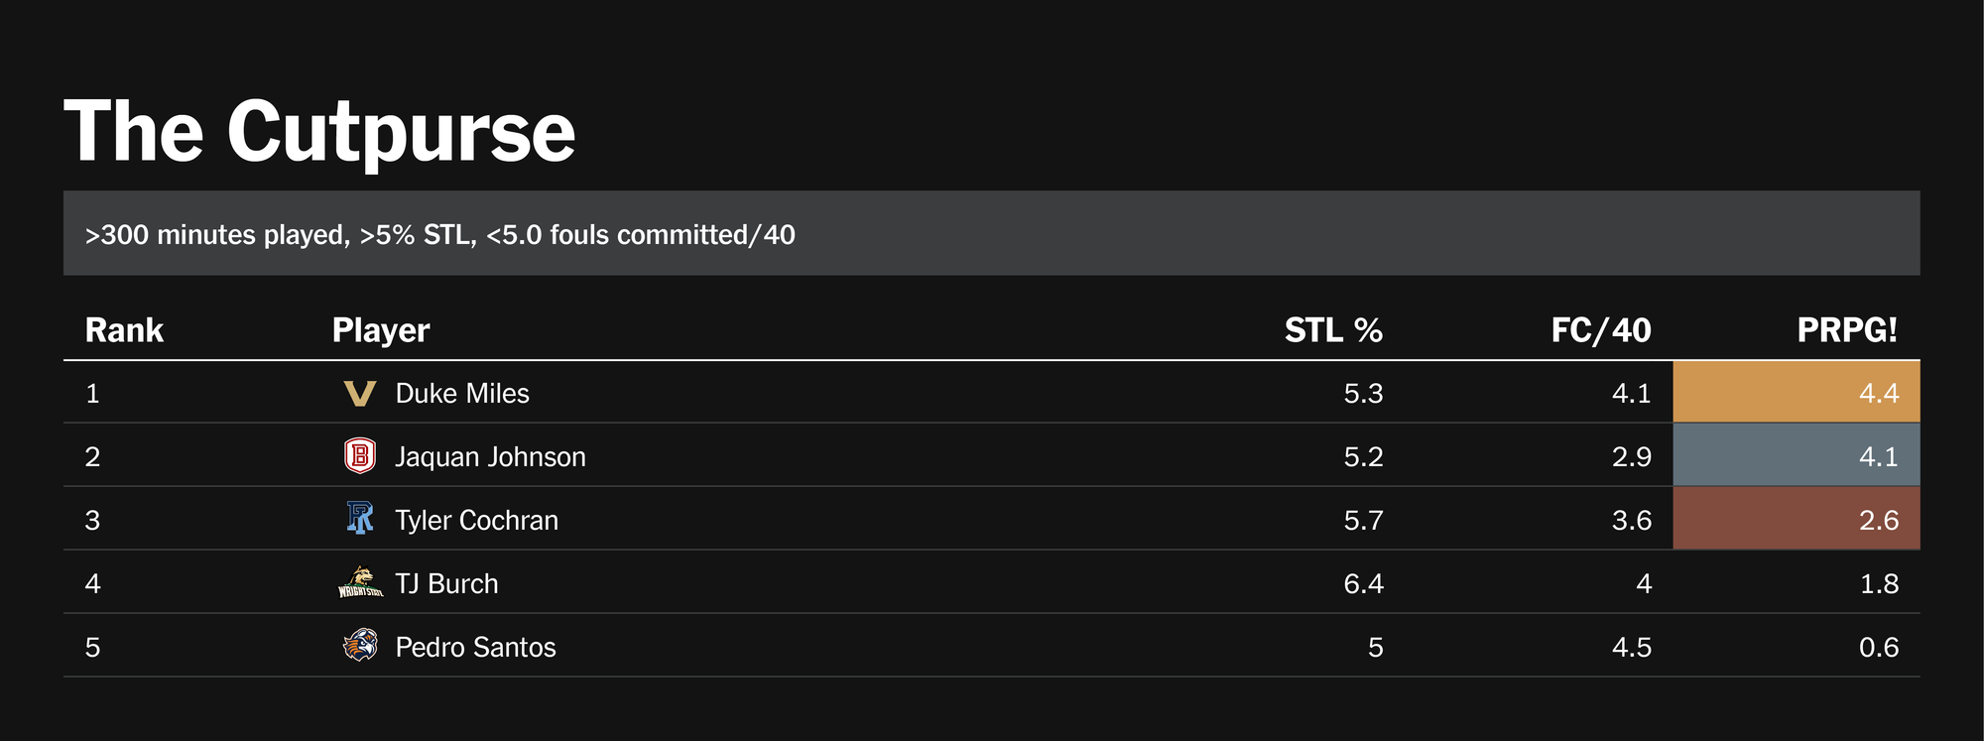The width and height of the screenshot is (1984, 741).
Task: Click the minutes played criteria banner
Action: coord(439,235)
